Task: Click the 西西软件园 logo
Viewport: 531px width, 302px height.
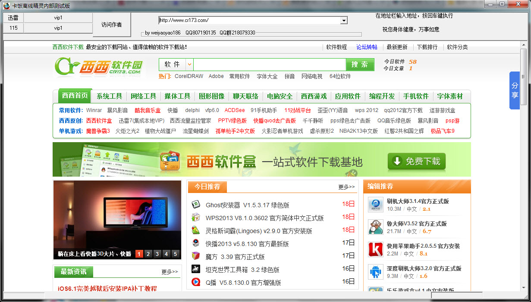Action: pyautogui.click(x=99, y=66)
